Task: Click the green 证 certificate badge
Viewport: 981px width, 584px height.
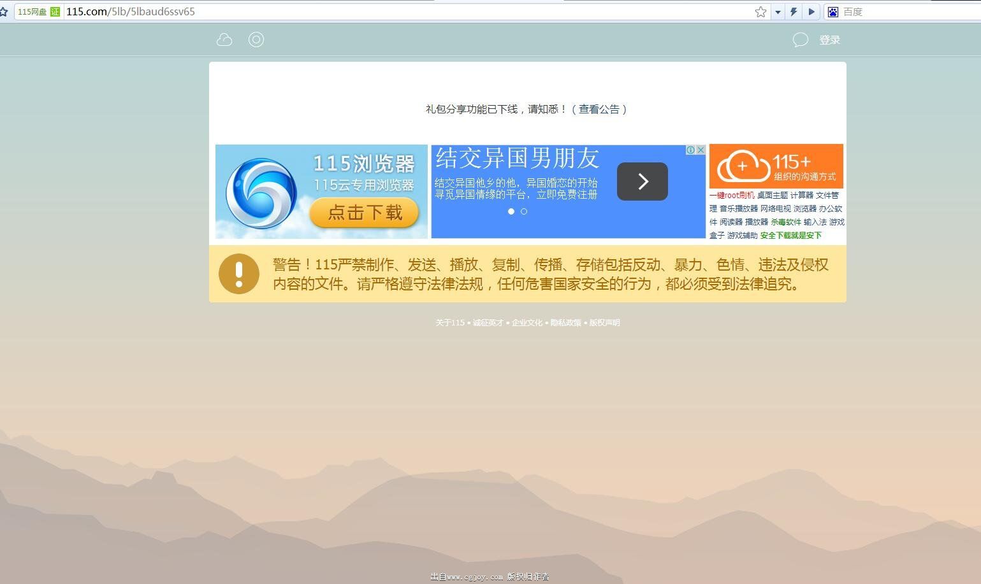Action: pos(55,11)
